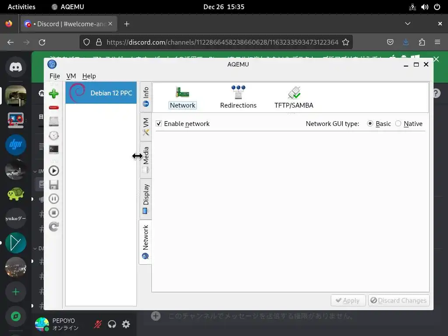Add a new VM with the green plus icon
This screenshot has width=448, height=336.
(x=54, y=94)
